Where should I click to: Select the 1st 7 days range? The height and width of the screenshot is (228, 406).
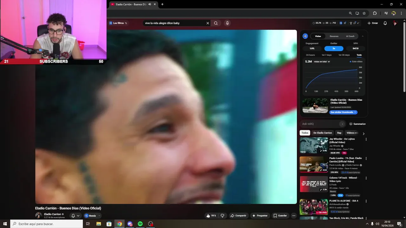[x=326, y=55]
